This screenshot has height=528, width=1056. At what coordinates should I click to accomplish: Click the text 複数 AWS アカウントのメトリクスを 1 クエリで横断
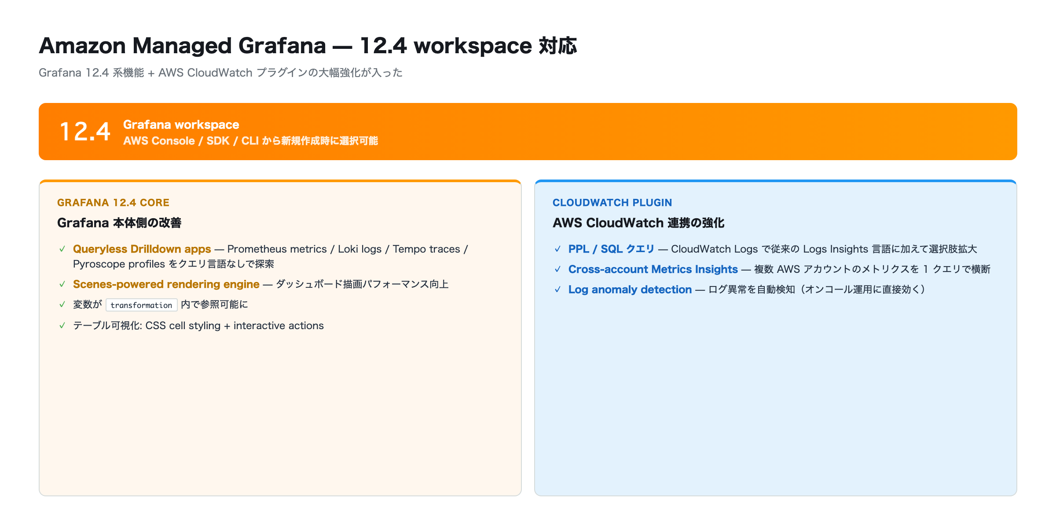tap(872, 269)
